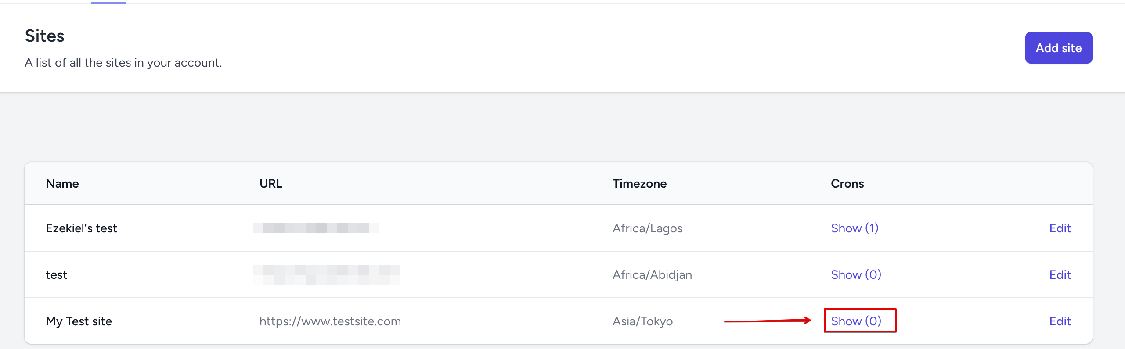Click the Name column header
The height and width of the screenshot is (349, 1125).
click(62, 183)
